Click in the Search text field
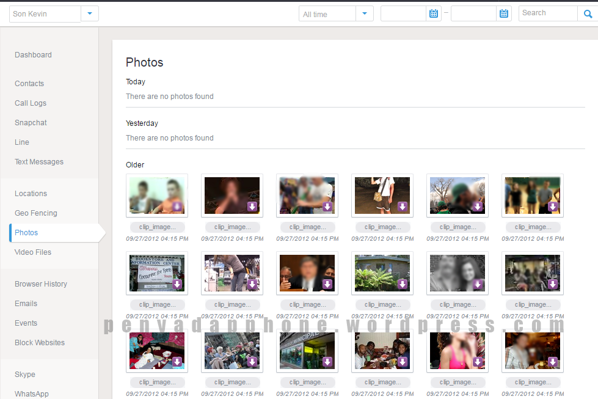Screen dimensions: 598x399 point(547,13)
